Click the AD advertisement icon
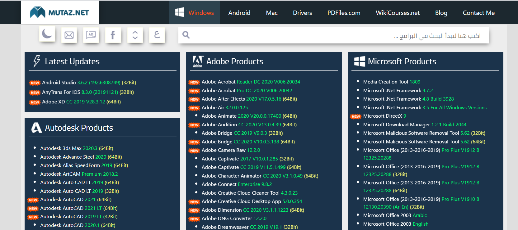The image size is (518, 230). click(91, 35)
